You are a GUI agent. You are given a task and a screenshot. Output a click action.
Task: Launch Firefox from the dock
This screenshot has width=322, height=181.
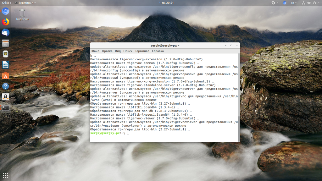coord(5,22)
